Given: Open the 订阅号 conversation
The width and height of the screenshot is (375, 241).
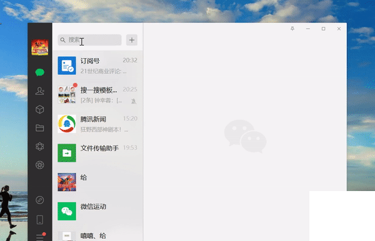Looking at the screenshot, I should coord(97,66).
